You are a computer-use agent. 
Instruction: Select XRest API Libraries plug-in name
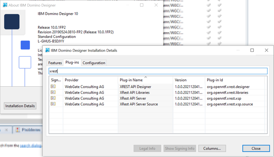click(x=134, y=93)
